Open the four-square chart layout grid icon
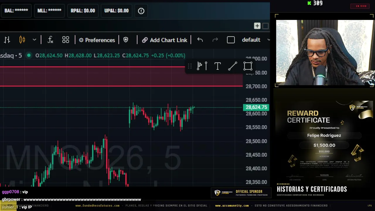 [x=66, y=40]
